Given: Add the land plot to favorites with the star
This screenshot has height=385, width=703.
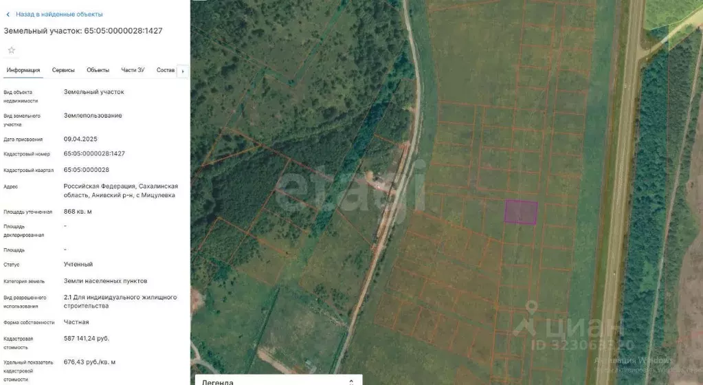Looking at the screenshot, I should point(11,50).
